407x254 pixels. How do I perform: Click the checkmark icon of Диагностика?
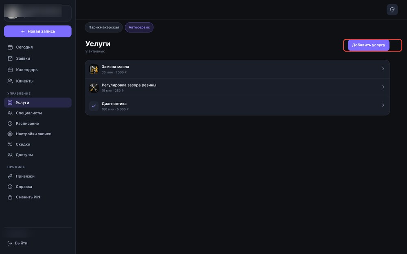94,106
